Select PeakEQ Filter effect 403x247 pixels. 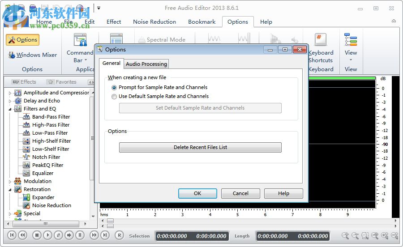click(47, 165)
